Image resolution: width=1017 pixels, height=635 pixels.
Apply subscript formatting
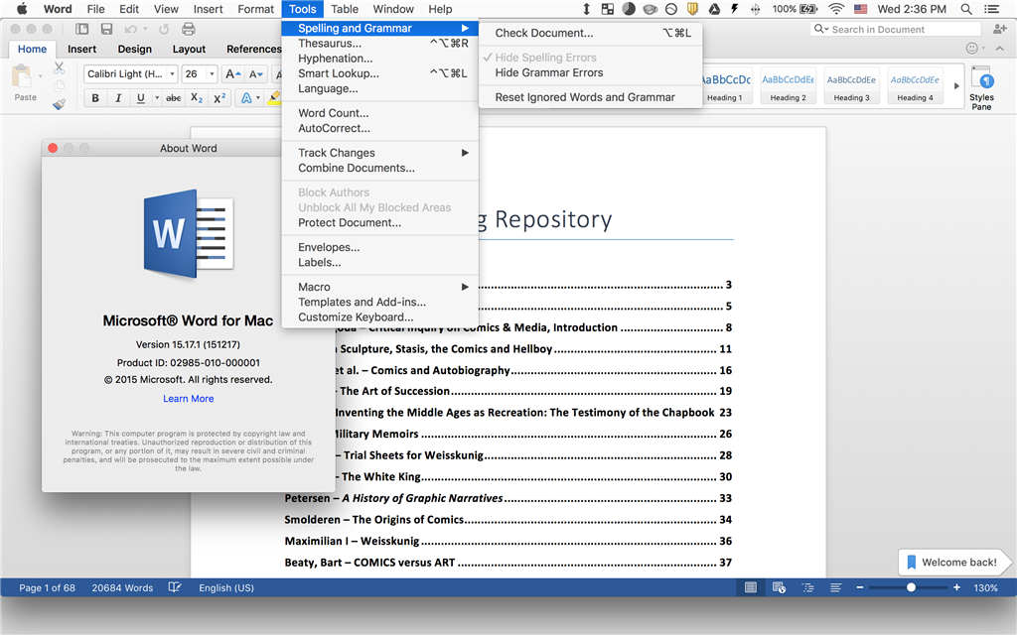pyautogui.click(x=197, y=98)
